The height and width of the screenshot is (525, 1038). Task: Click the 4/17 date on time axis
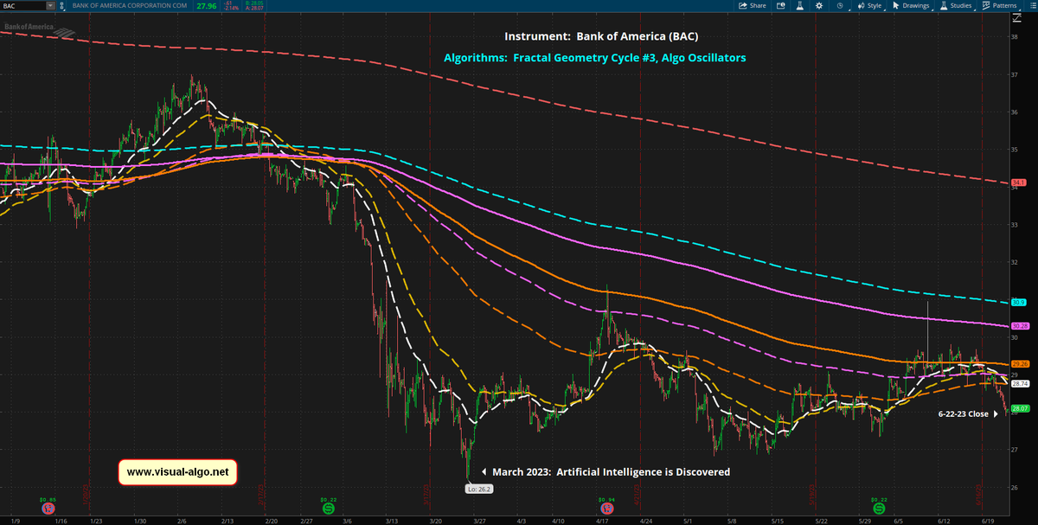(600, 520)
